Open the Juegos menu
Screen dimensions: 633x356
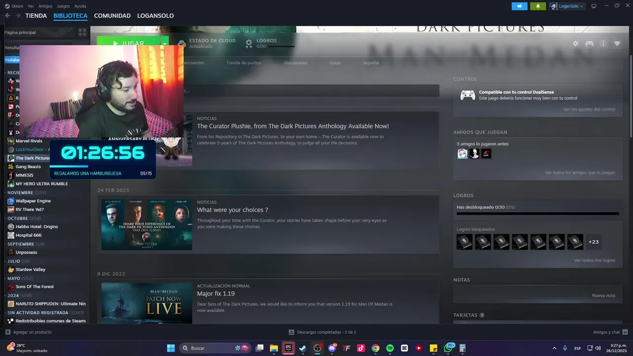pyautogui.click(x=63, y=6)
